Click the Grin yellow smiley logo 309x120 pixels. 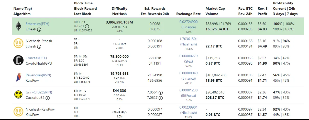pyautogui.click(x=18, y=95)
